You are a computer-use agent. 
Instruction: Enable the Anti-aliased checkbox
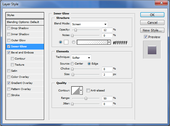click(x=88, y=90)
